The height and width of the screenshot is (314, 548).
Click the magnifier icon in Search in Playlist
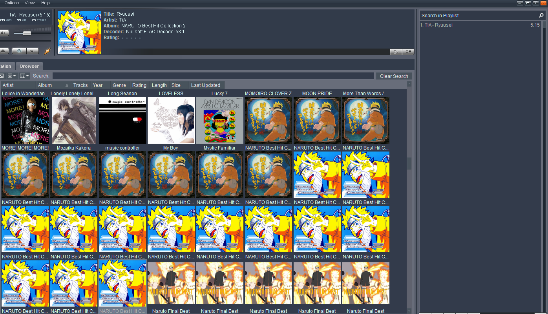tap(541, 15)
